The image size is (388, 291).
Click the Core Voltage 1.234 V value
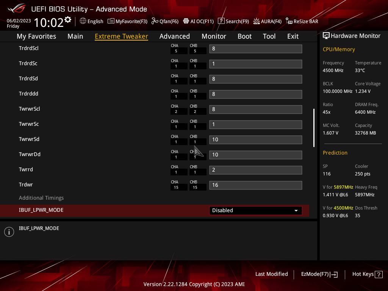coord(363,91)
